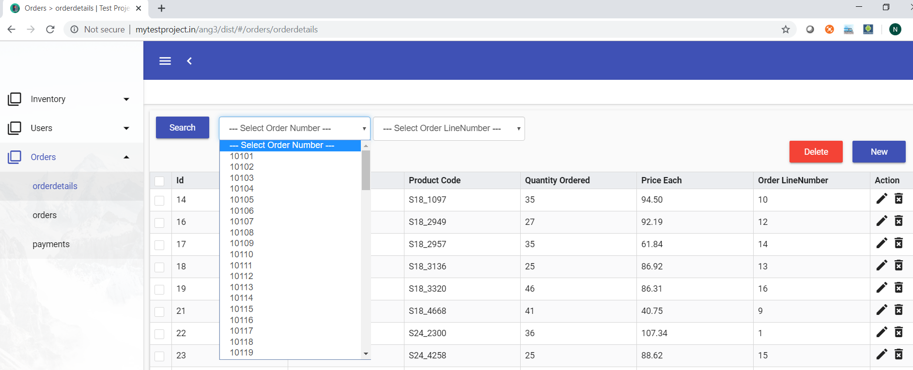
Task: Tick the checkbox for row 17
Action: [x=159, y=245]
